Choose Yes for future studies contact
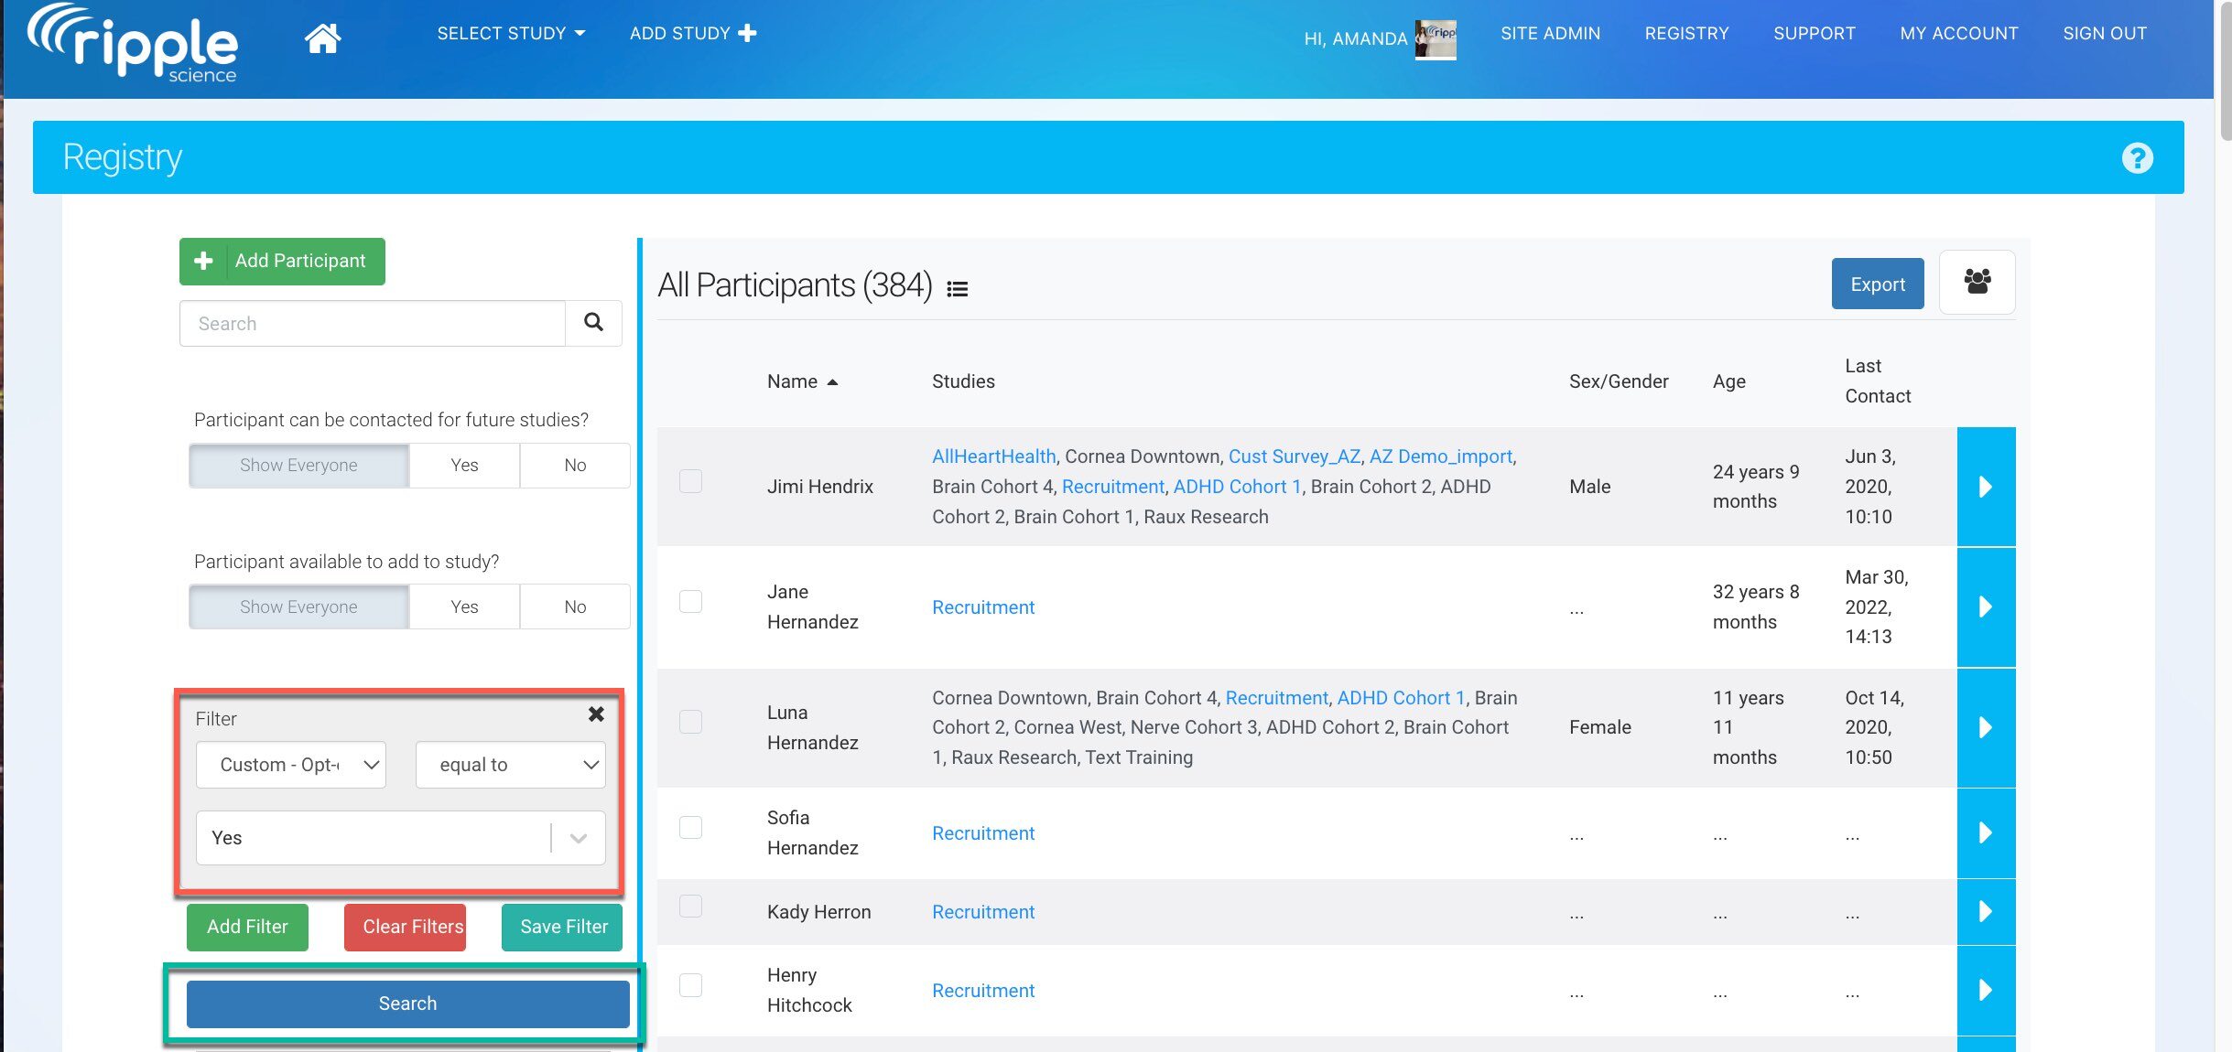The width and height of the screenshot is (2232, 1052). (x=464, y=466)
